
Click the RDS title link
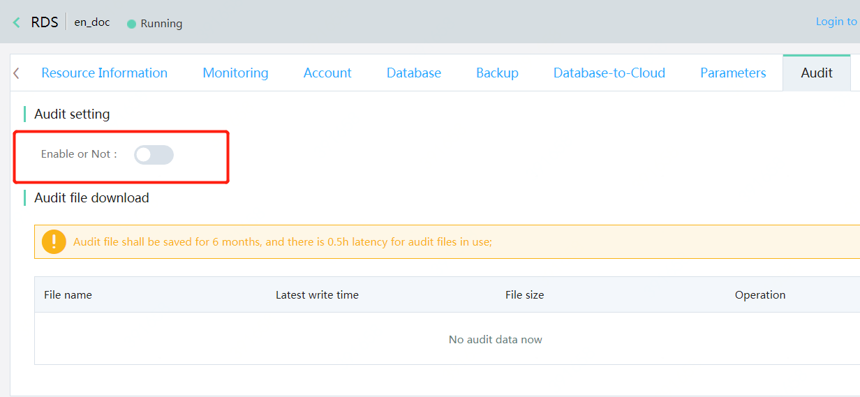point(45,22)
